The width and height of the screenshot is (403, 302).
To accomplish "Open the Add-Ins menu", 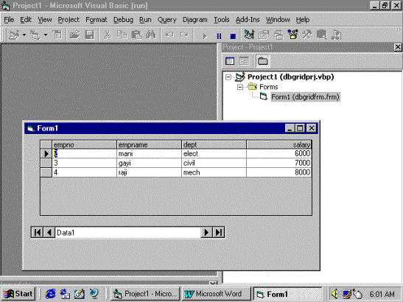I will coord(248,20).
